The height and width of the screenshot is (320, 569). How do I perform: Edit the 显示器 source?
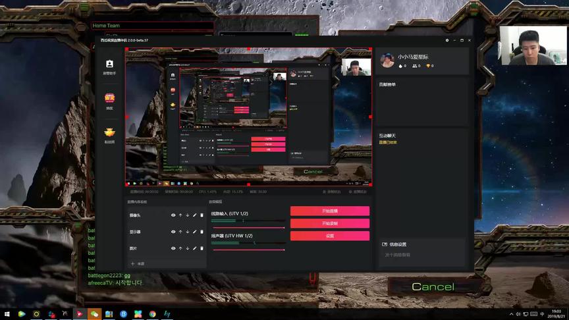(195, 232)
